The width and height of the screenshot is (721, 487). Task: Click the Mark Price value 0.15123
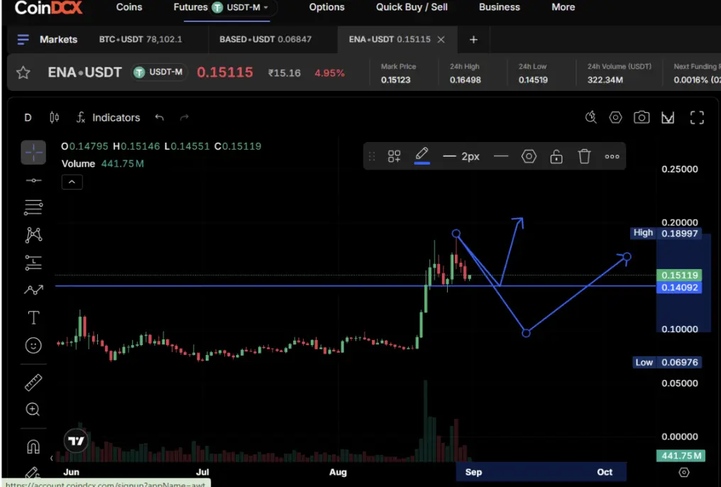[x=395, y=80]
